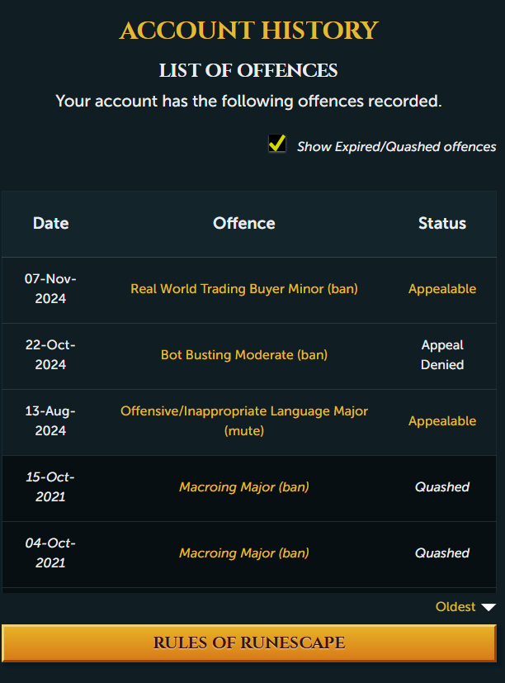This screenshot has height=683, width=505.
Task: Click the Show Expired/Quashed offences label
Action: [x=397, y=147]
